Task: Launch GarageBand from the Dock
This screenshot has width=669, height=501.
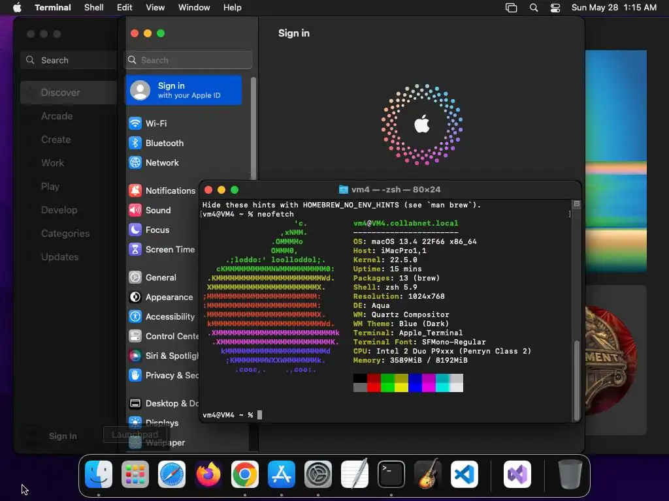Action: [428, 474]
